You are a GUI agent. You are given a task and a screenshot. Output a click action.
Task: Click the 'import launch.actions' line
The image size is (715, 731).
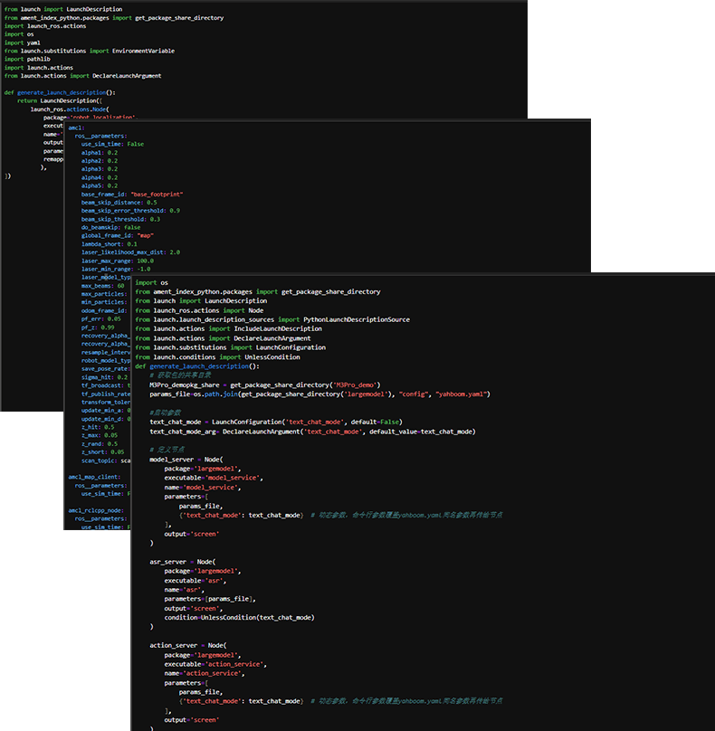click(x=39, y=68)
